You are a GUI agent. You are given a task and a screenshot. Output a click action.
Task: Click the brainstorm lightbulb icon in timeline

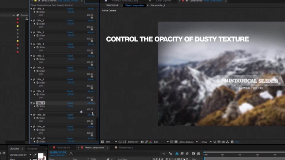tap(194, 154)
